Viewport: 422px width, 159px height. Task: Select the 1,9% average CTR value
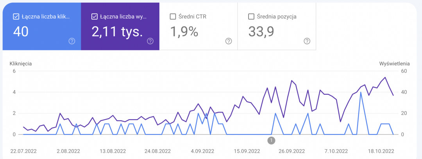click(x=184, y=32)
